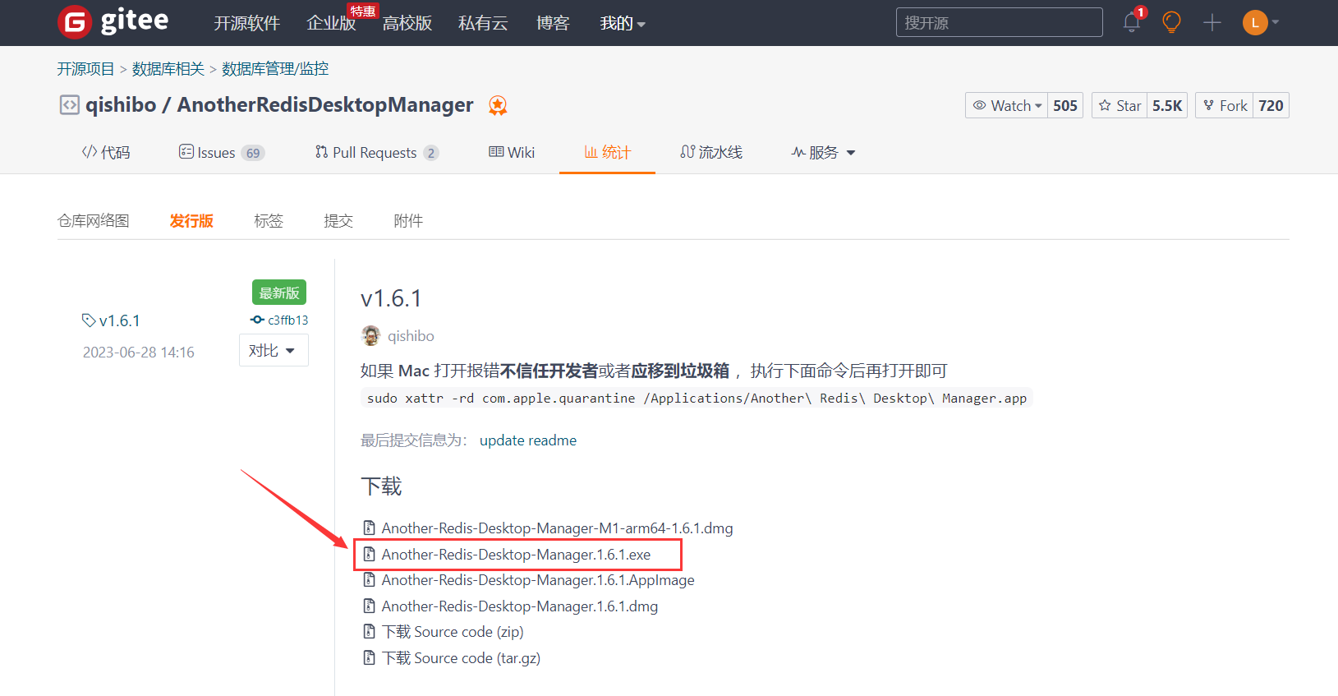Image resolution: width=1338 pixels, height=696 pixels.
Task: Download Another-Redis-Desktop-Manager.1.6.1.exe file
Action: (516, 555)
